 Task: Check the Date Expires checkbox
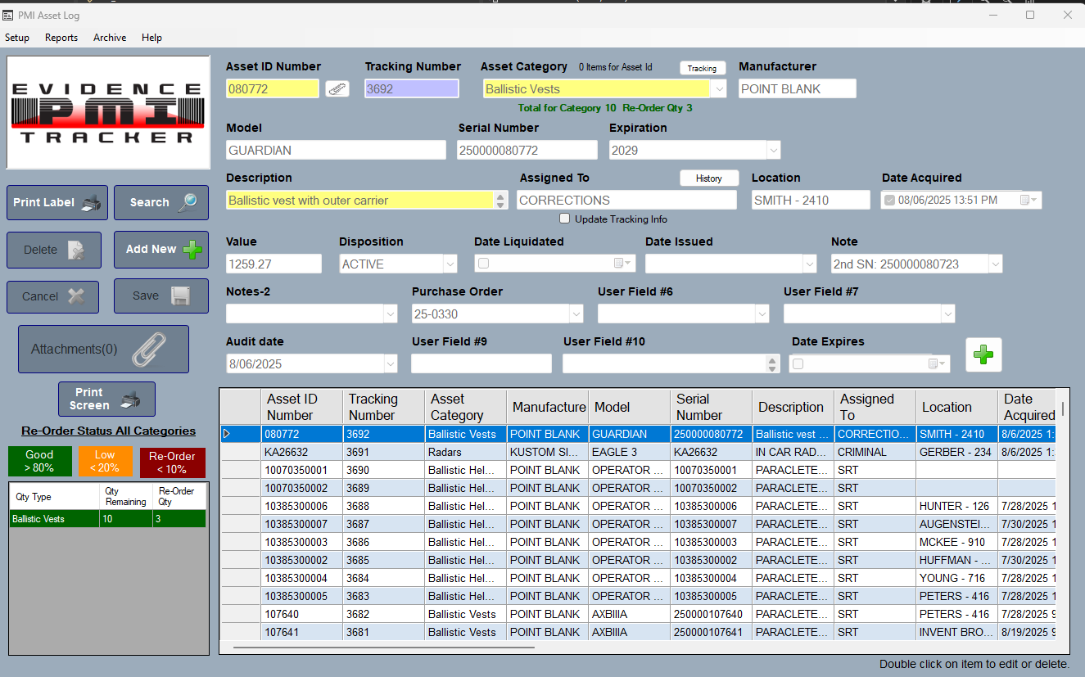(798, 363)
